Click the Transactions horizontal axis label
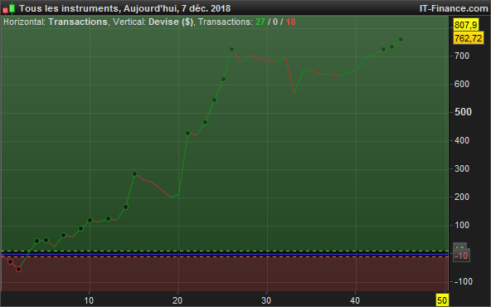The width and height of the screenshot is (491, 307). pos(78,22)
